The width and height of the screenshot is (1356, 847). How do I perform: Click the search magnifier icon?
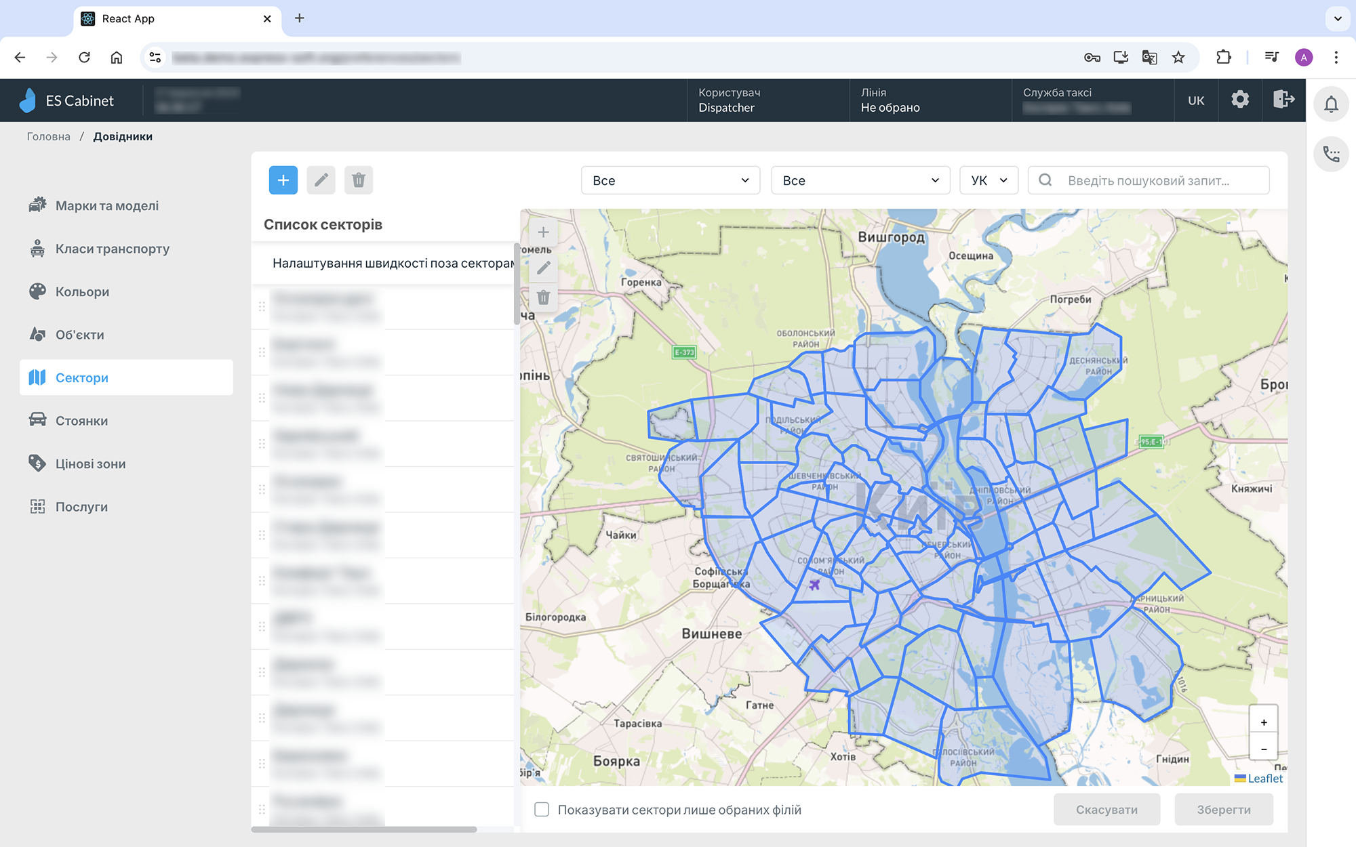[1045, 180]
